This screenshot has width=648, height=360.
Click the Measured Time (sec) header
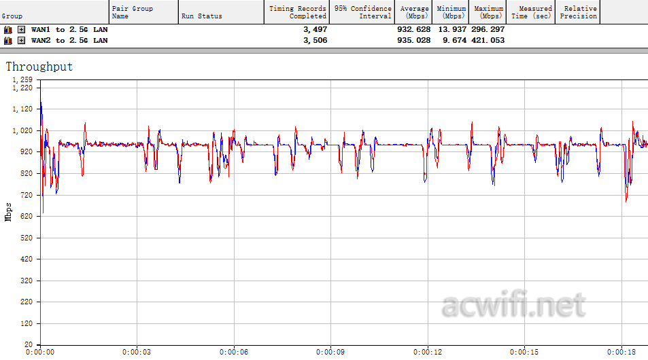point(530,12)
